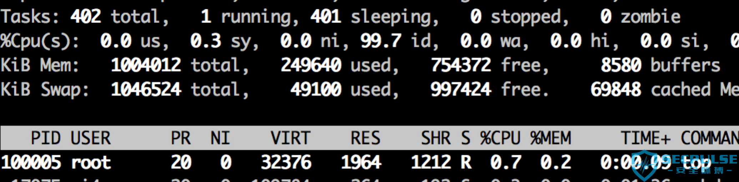The width and height of the screenshot is (739, 182).
Task: Select the '249640' used memory value
Action: click(x=311, y=65)
